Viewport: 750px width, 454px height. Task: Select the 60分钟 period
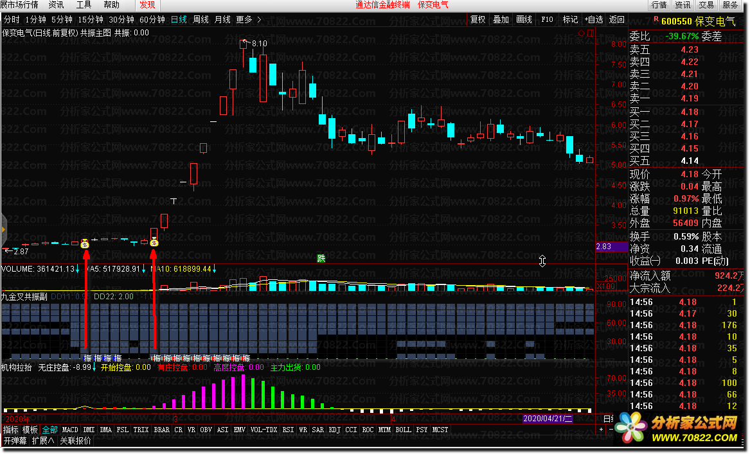pos(152,20)
